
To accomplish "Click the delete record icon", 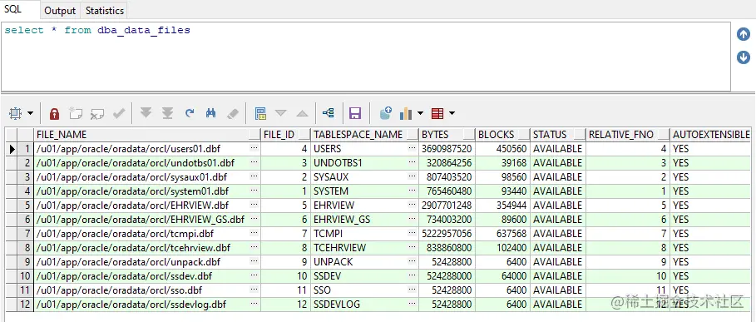I will point(97,114).
